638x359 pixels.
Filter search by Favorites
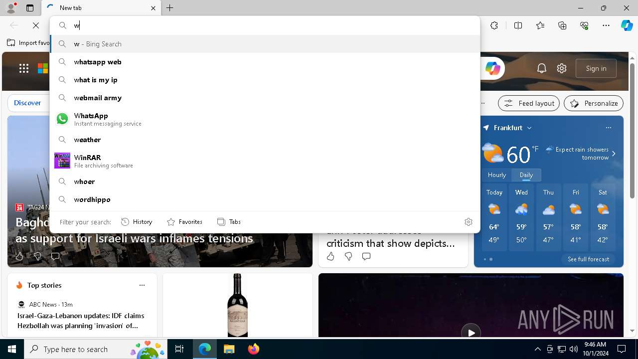[184, 222]
